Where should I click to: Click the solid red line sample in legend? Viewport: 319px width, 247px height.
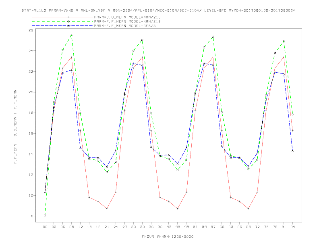[x=62, y=17]
